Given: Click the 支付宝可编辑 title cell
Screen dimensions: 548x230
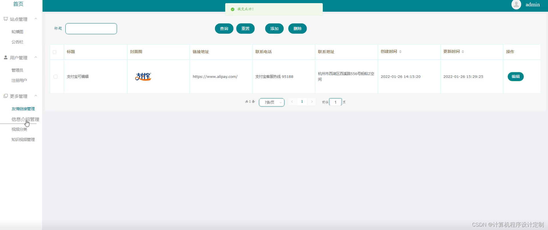Looking at the screenshot, I should pyautogui.click(x=78, y=76).
